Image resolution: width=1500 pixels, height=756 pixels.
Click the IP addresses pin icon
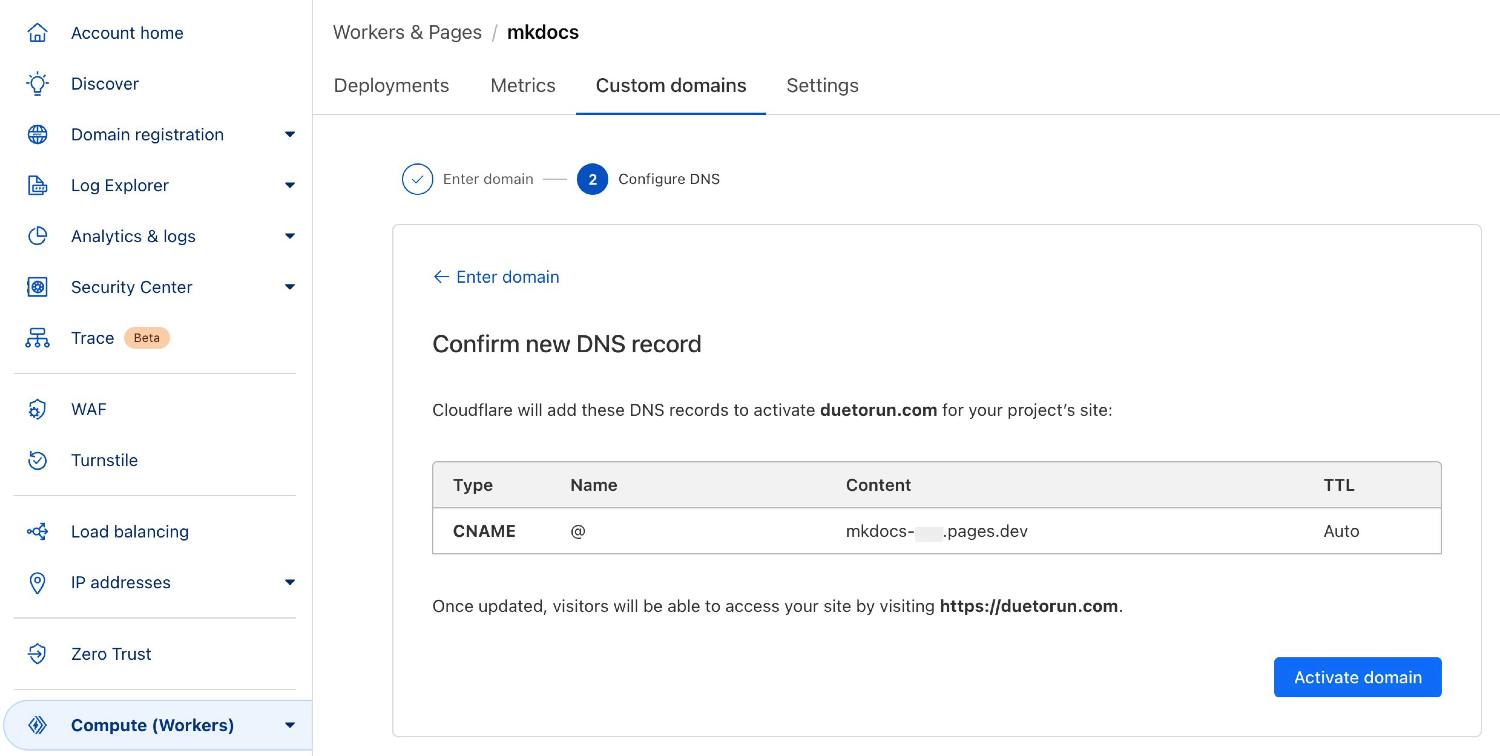(x=37, y=582)
